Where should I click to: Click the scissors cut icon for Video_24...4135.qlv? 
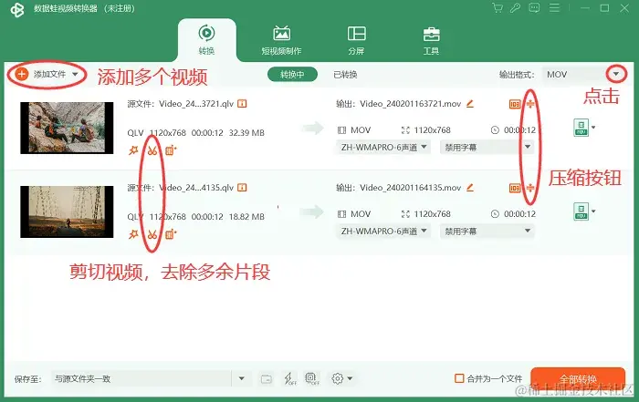(152, 234)
